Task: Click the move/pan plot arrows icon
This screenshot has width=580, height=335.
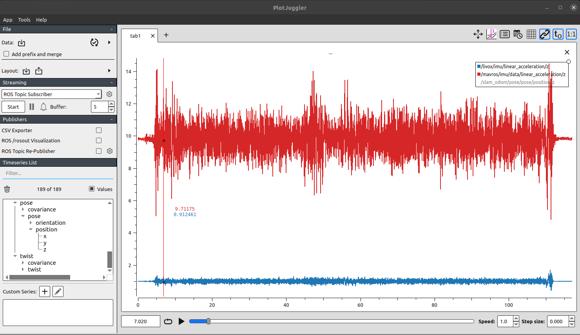Action: pos(478,35)
